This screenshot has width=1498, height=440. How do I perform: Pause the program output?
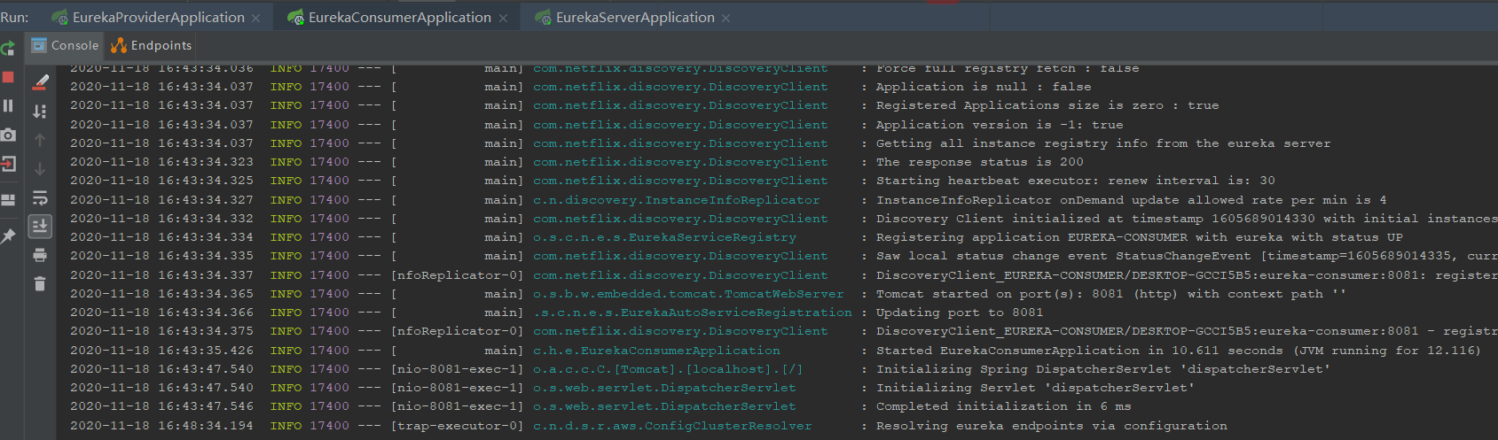pos(8,106)
